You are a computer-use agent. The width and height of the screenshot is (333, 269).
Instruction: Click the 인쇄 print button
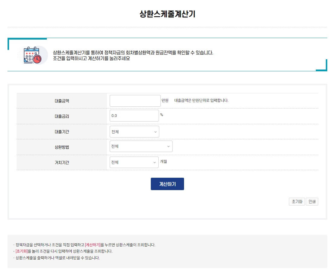312,202
